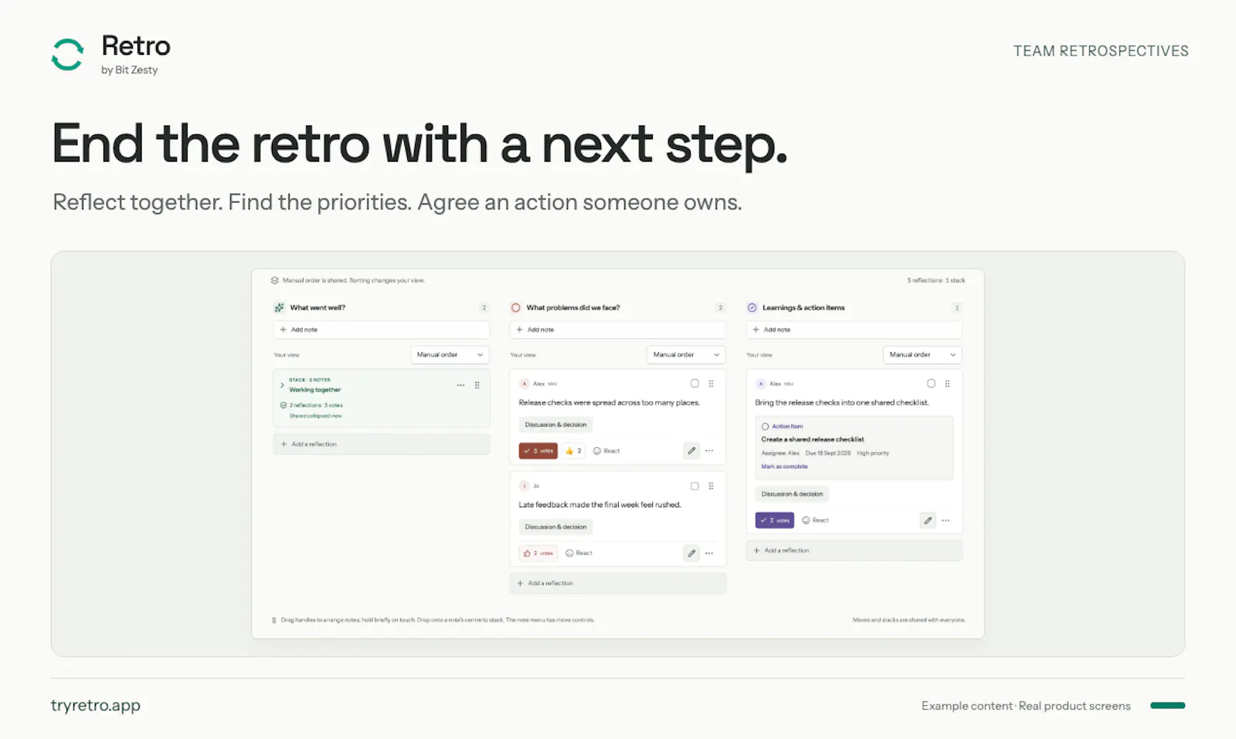
Task: Click the count badge beside What went well
Action: click(484, 307)
